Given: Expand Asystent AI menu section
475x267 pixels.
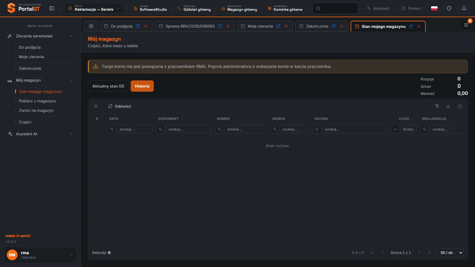Looking at the screenshot, I should pos(40,134).
